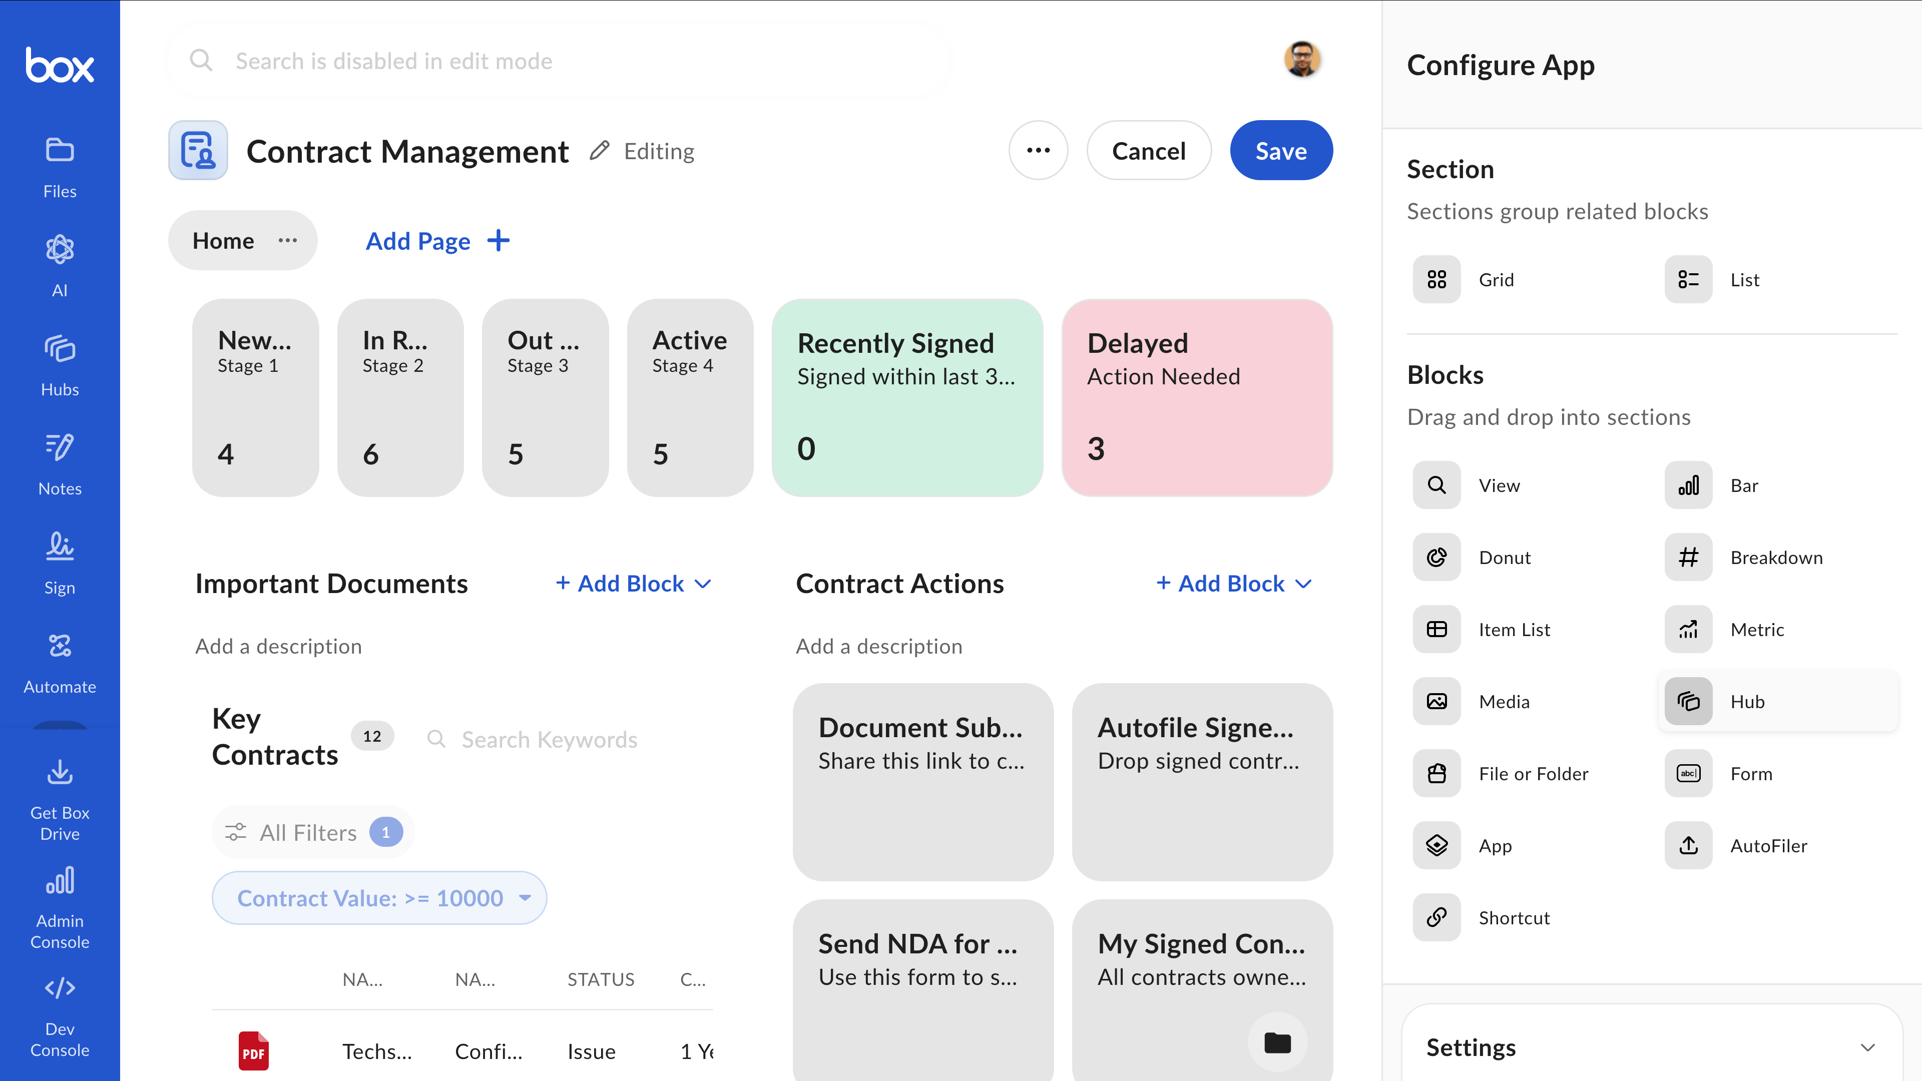Viewport: 1922px width, 1081px height.
Task: Add a new page
Action: tap(437, 241)
